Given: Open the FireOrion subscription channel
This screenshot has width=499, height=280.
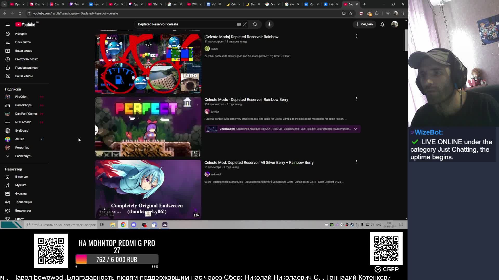Looking at the screenshot, I should pos(21,97).
